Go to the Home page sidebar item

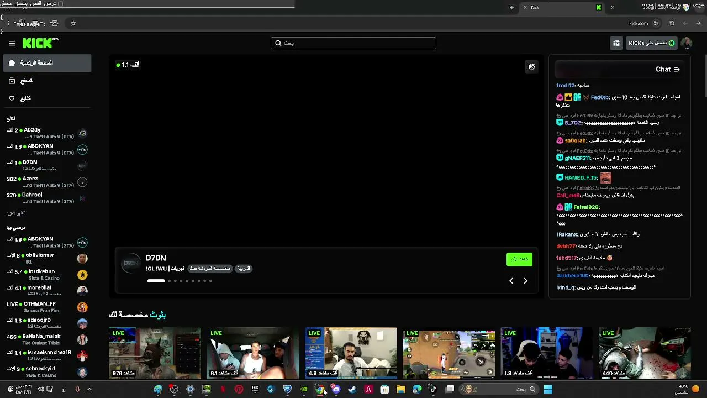click(47, 63)
